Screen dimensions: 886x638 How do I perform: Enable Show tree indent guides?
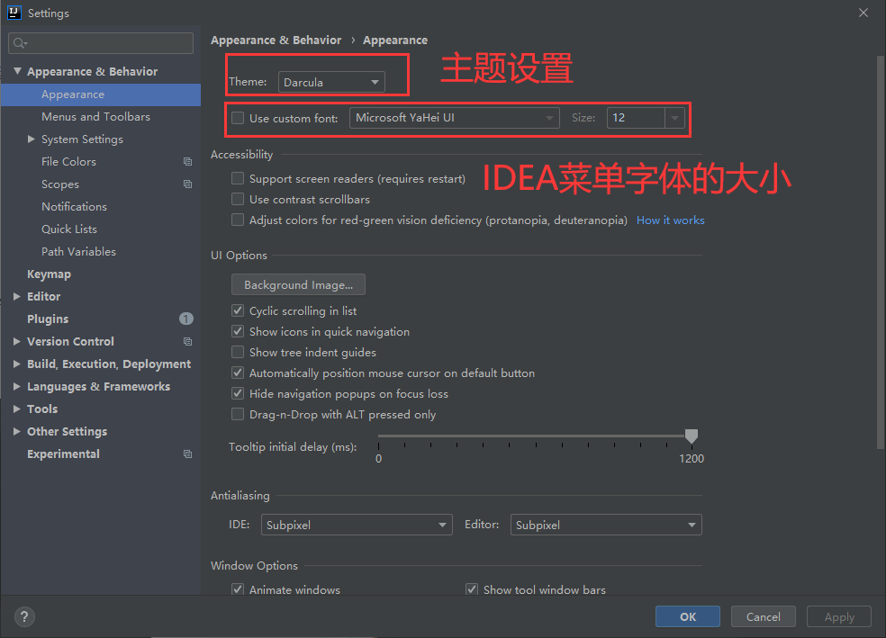point(238,353)
